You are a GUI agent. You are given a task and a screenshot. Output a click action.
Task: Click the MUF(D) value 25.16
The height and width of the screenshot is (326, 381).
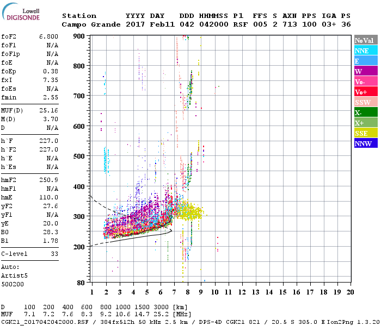pyautogui.click(x=48, y=110)
